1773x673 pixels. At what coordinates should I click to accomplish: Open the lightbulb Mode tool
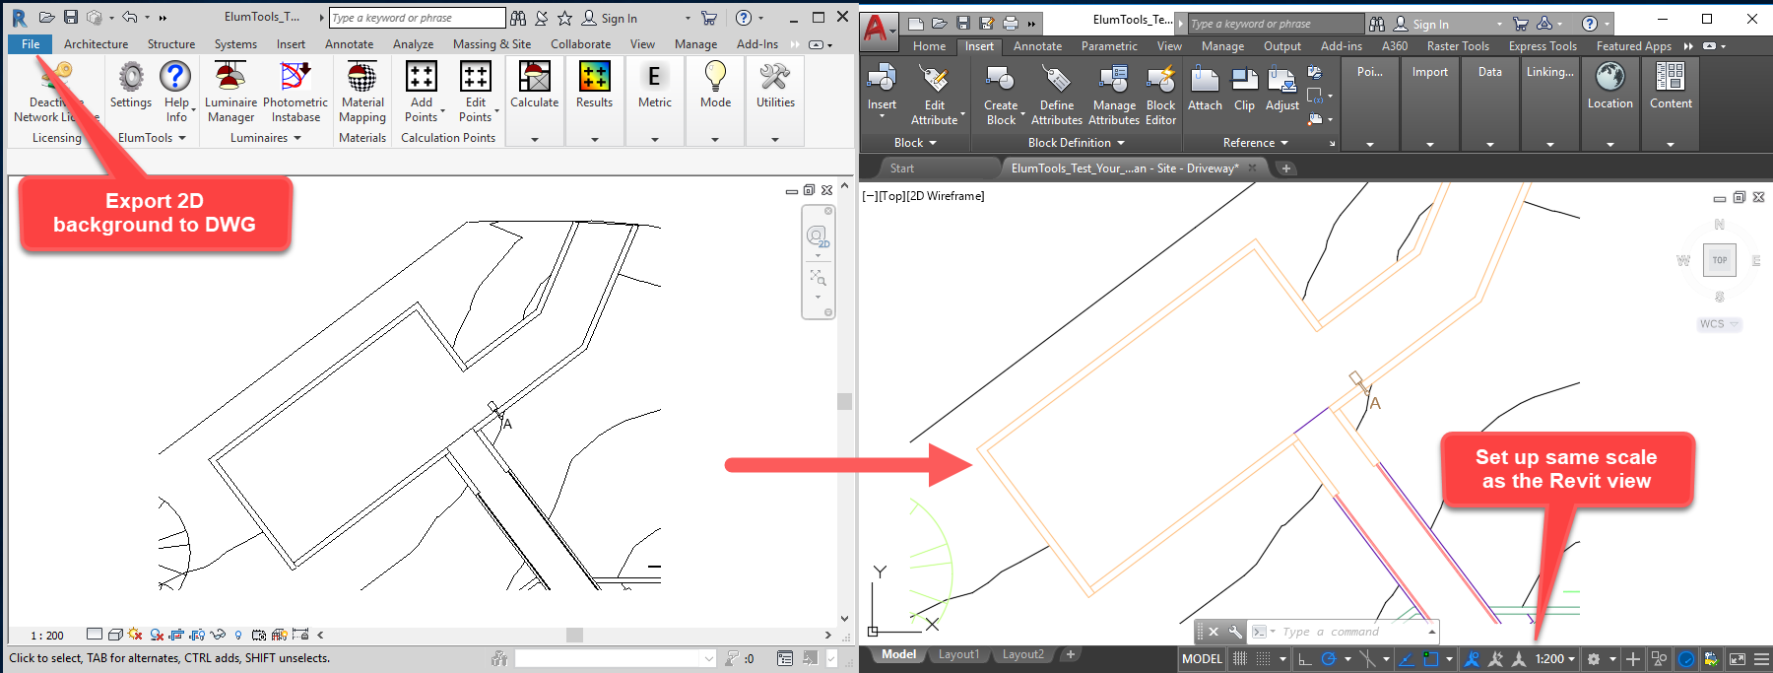[715, 86]
